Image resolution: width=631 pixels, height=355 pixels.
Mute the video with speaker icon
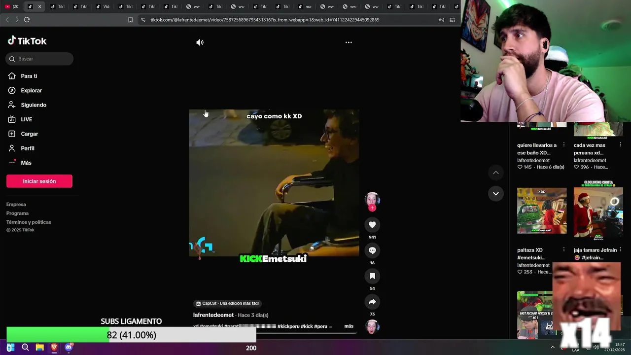200,42
